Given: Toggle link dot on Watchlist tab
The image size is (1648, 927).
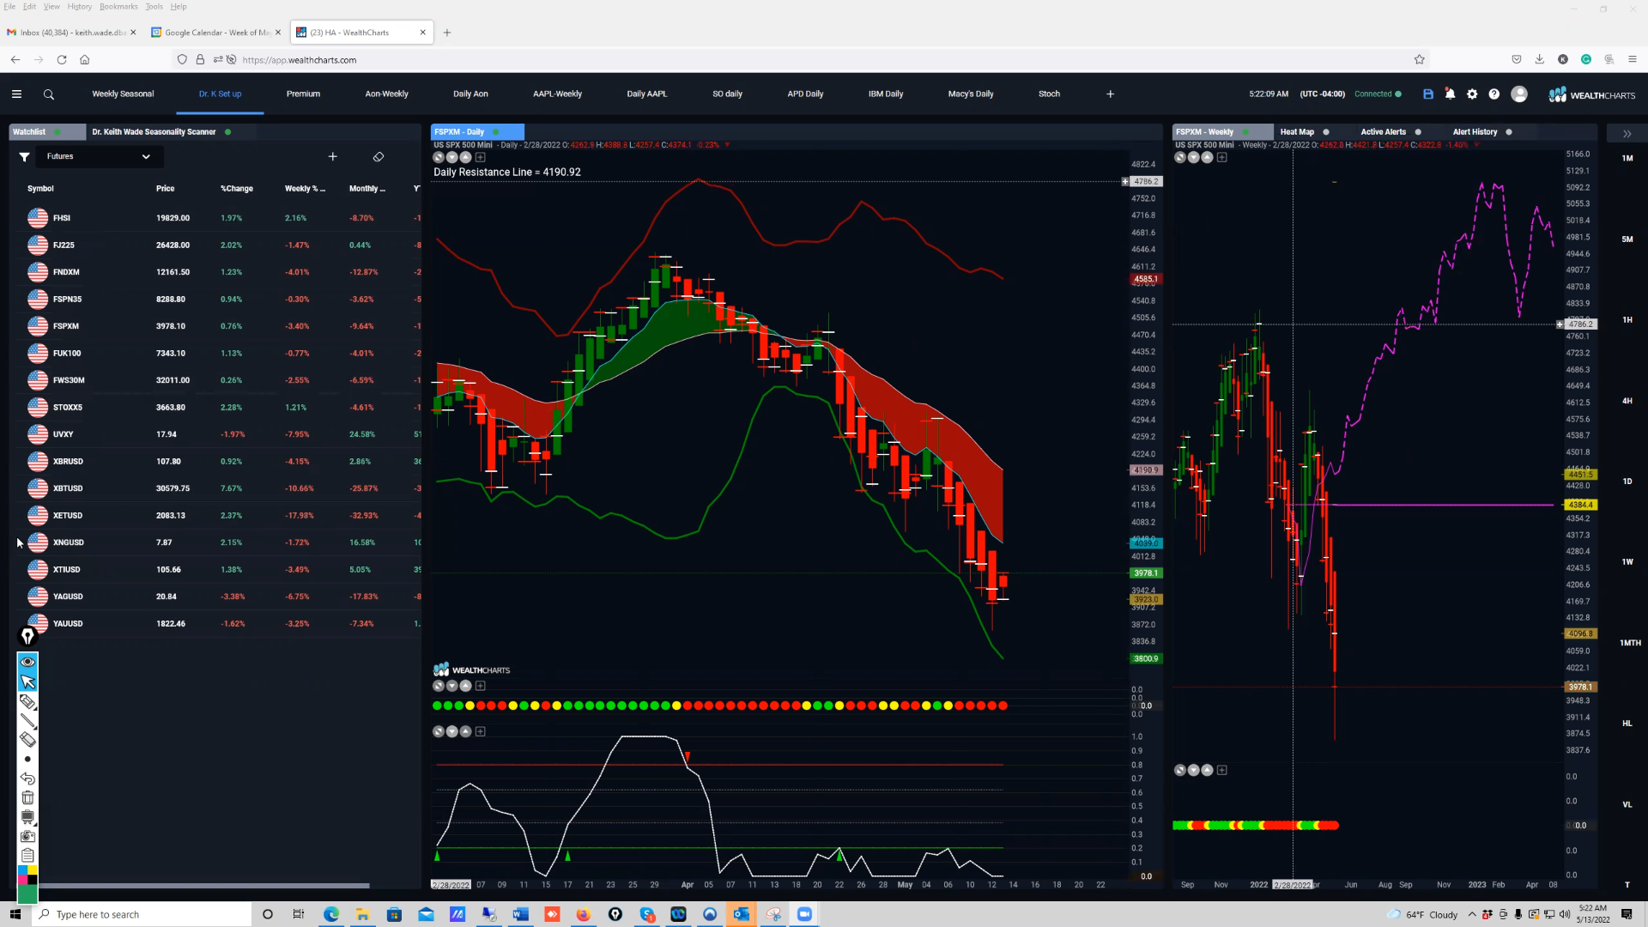Looking at the screenshot, I should [x=58, y=132].
